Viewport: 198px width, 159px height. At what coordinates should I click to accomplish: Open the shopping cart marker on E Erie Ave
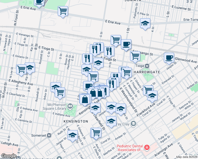(x=63, y=12)
